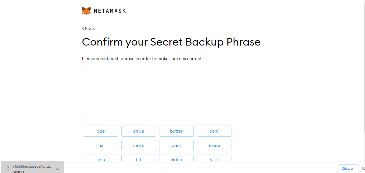Image resolution: width=365 pixels, height=173 pixels.
Task: Choose the 'tilt' word button
Action: pos(138,158)
